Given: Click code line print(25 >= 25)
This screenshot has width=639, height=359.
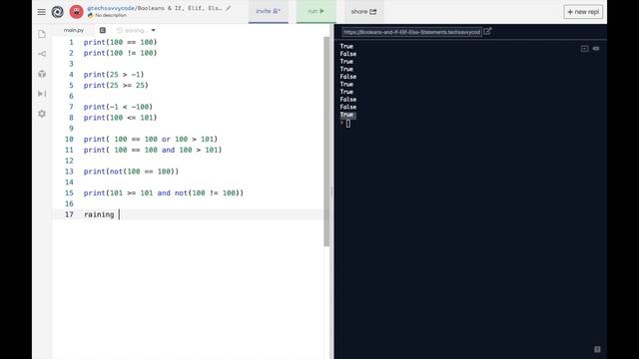Looking at the screenshot, I should [x=116, y=85].
